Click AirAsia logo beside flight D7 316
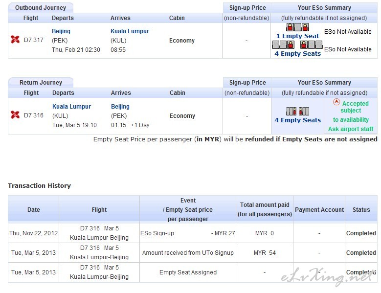Viewport: 381px width, 293px height. (15, 115)
